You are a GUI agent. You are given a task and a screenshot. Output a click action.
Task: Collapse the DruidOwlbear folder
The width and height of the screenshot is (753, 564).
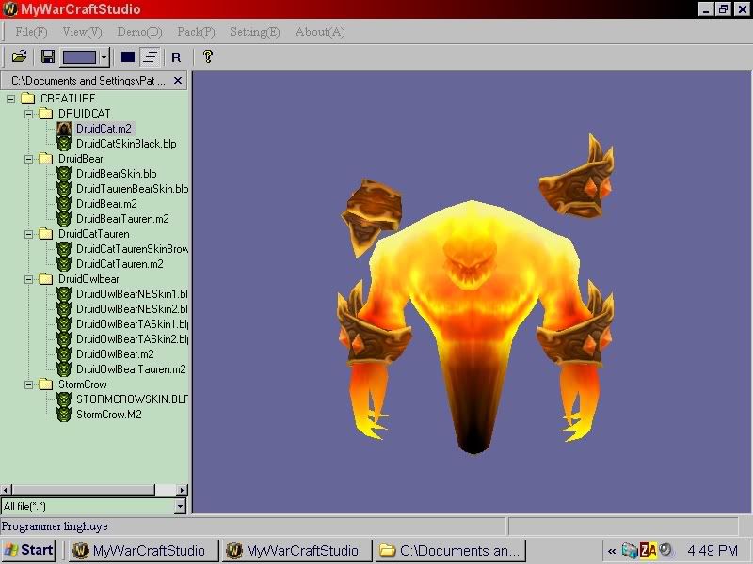pyautogui.click(x=29, y=279)
